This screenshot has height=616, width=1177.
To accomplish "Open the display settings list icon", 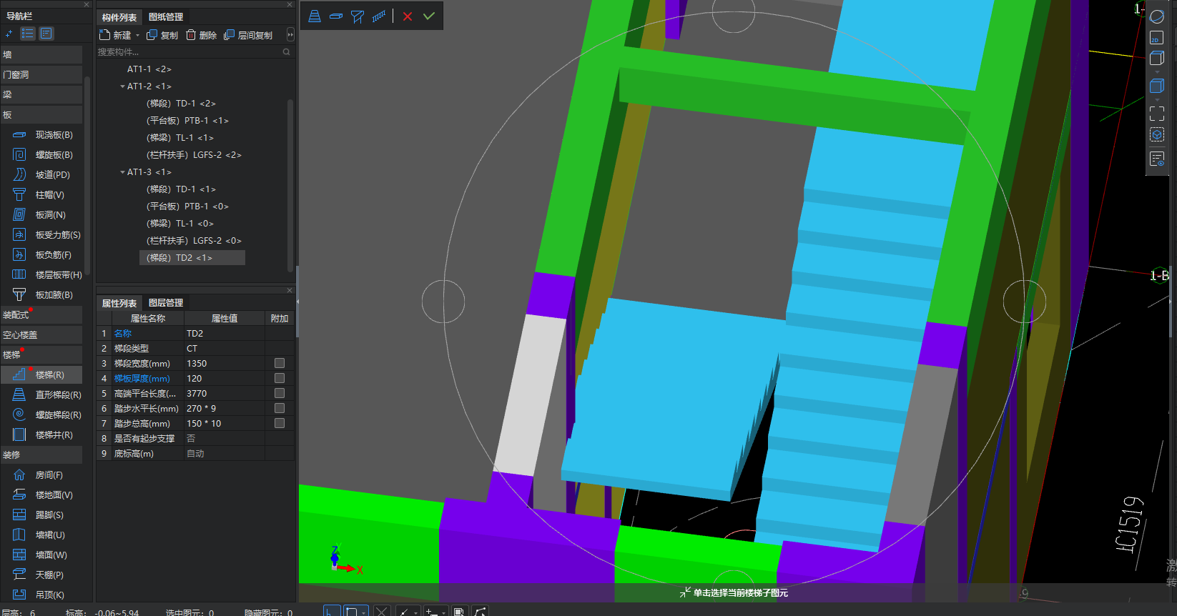I will point(1157,159).
